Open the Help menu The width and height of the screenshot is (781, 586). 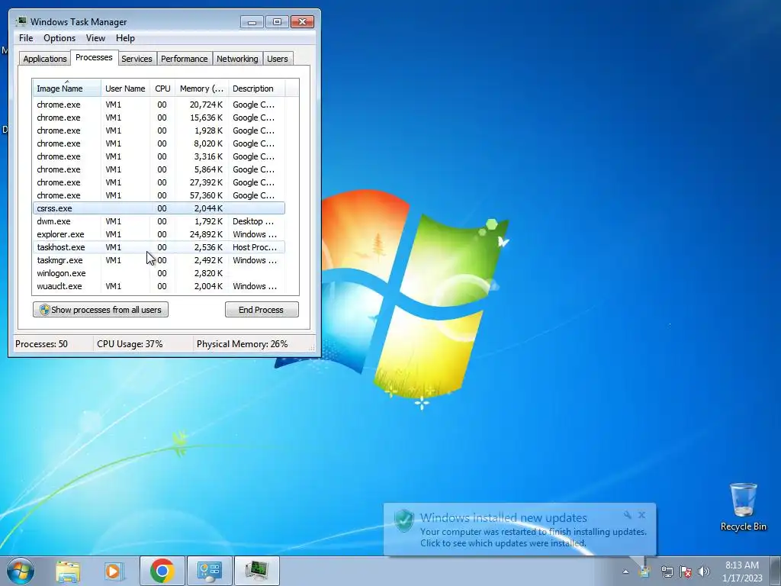125,38
